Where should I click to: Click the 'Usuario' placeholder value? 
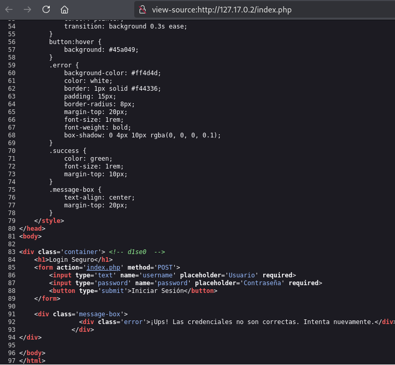click(x=242, y=275)
